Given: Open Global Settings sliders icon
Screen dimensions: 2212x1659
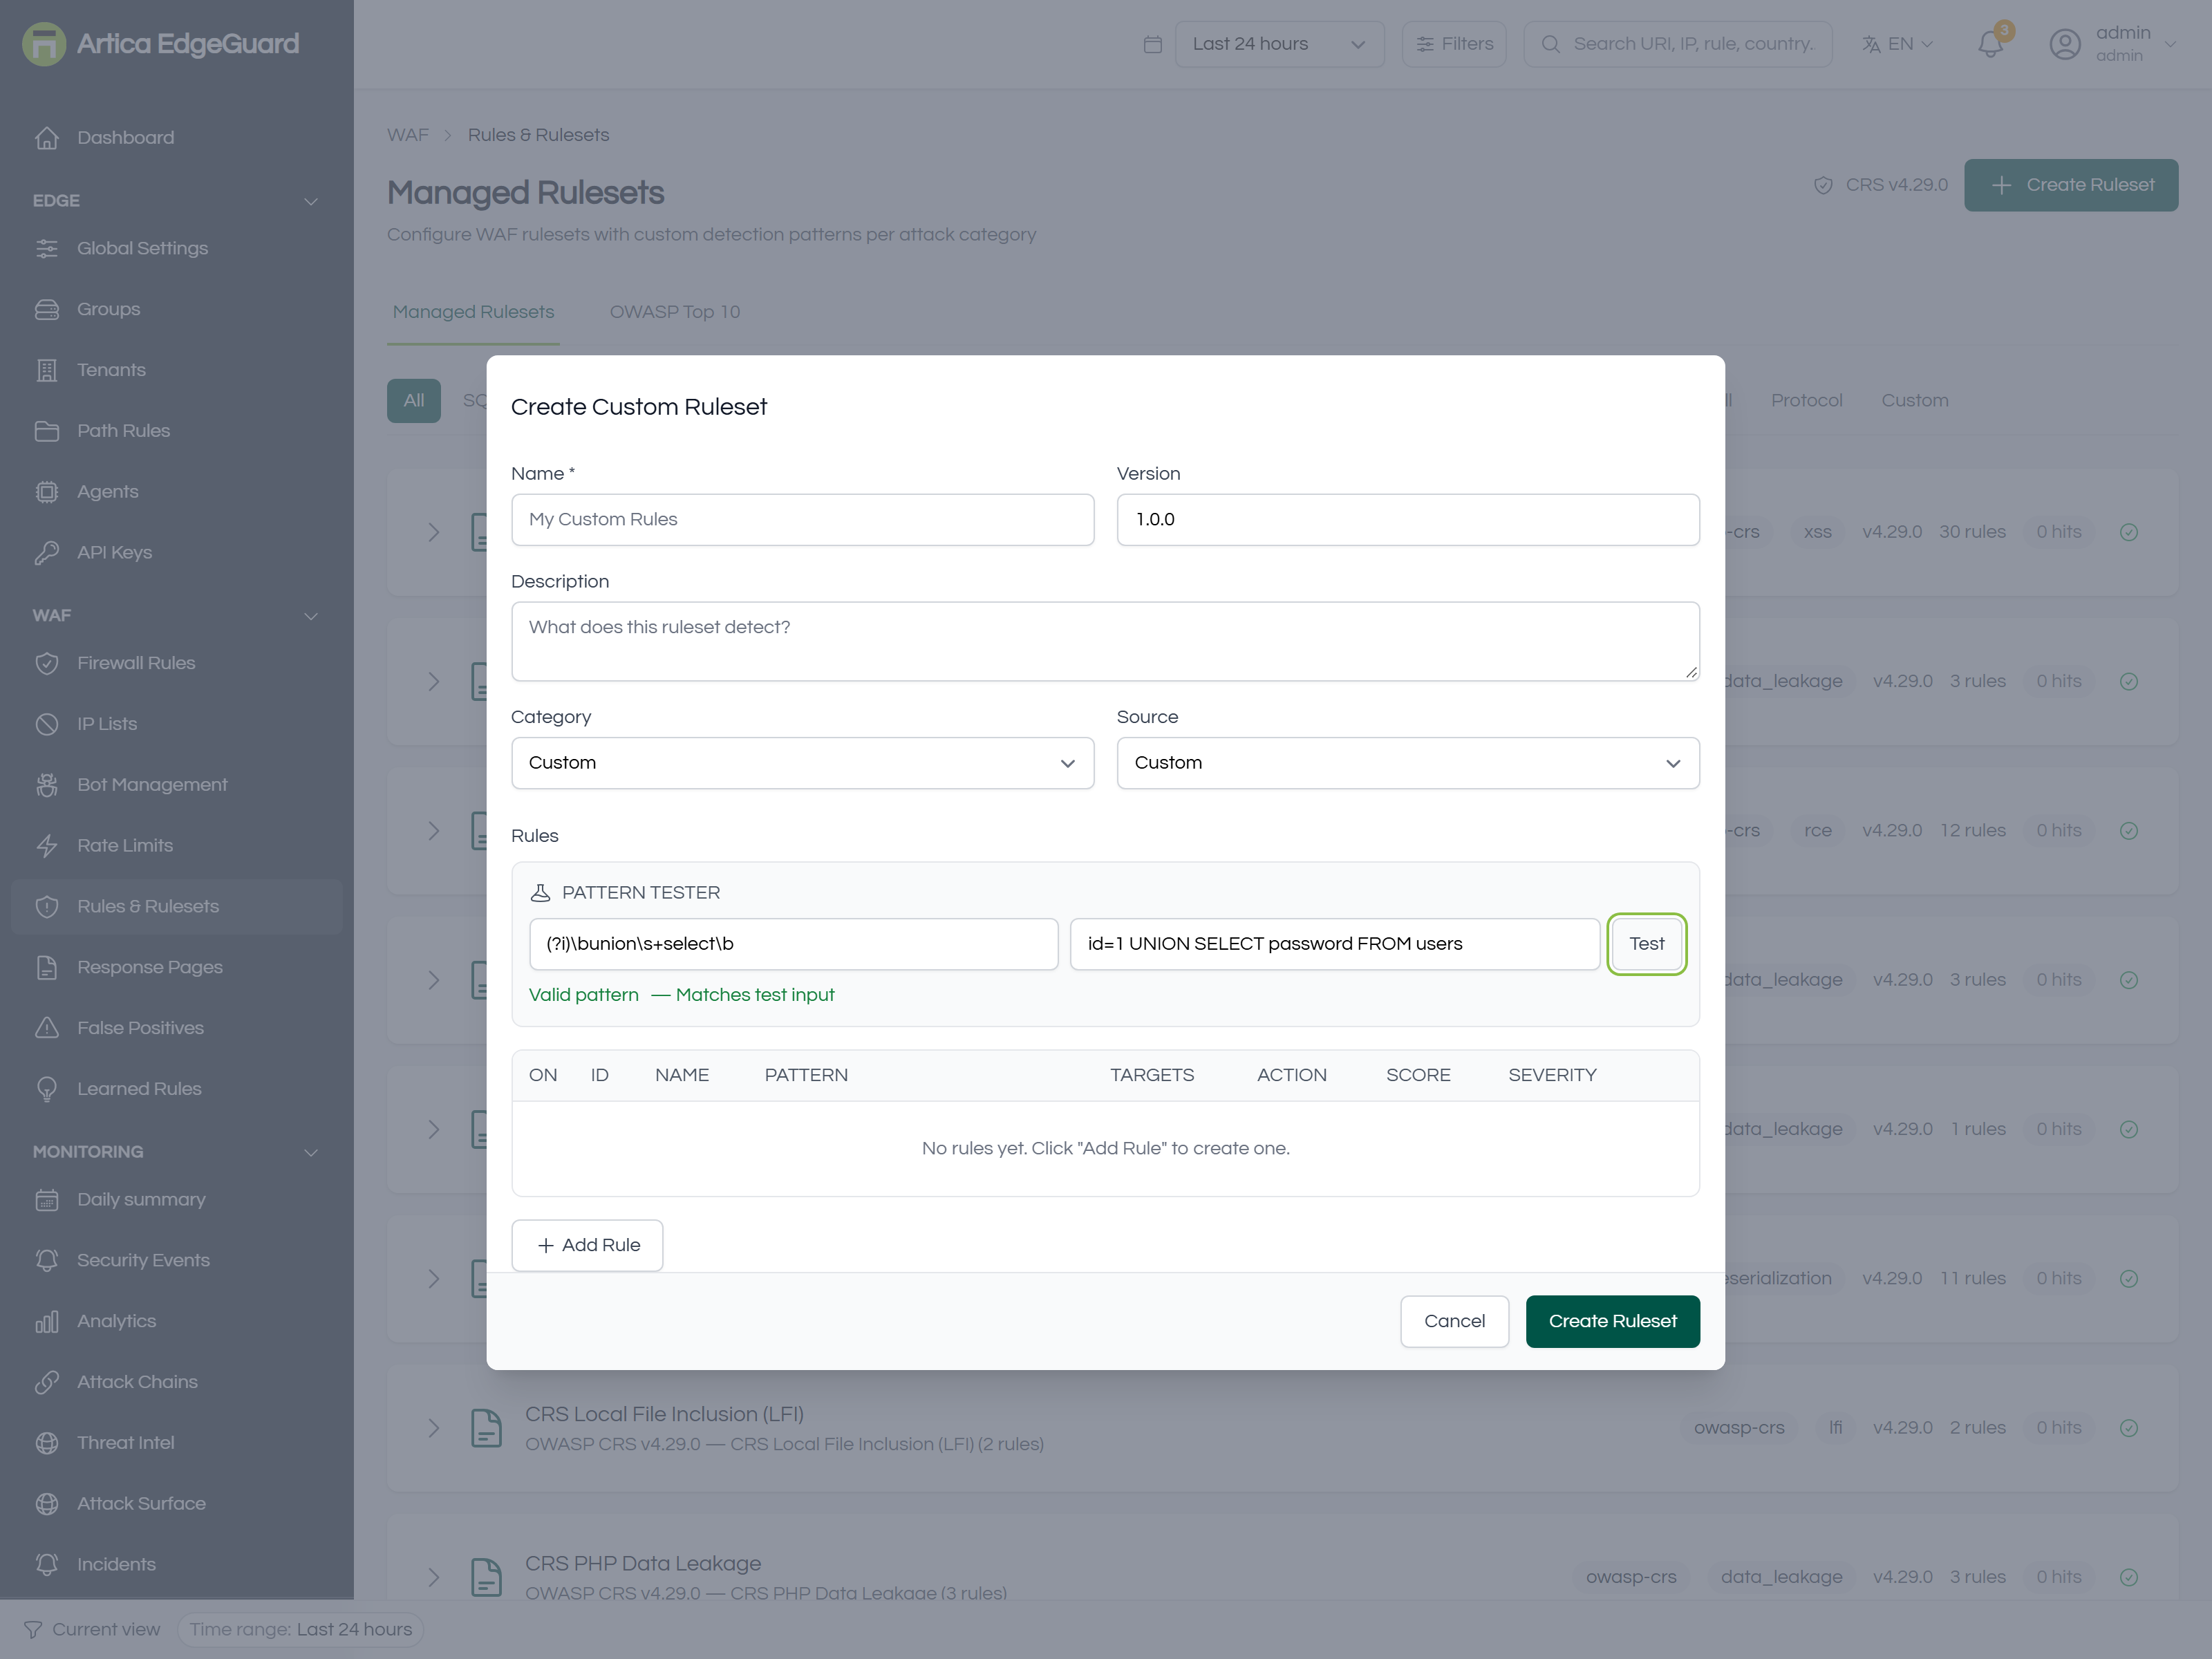Looking at the screenshot, I should pos(47,248).
